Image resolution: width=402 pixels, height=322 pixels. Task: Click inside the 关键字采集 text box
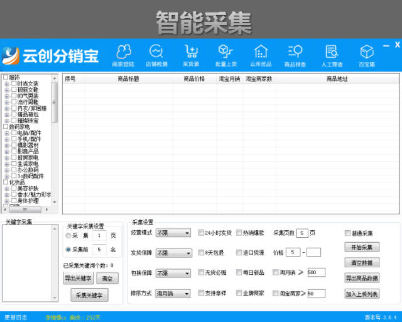[x=27, y=263]
